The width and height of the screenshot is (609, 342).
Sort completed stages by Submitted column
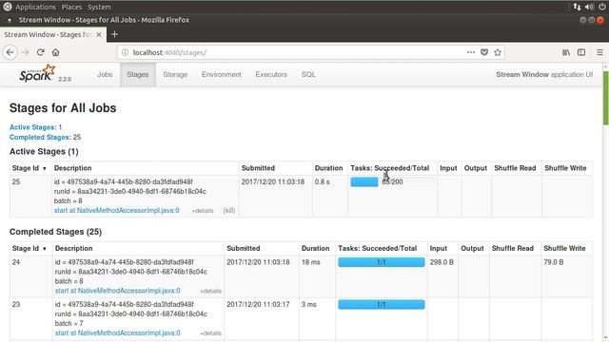coord(244,249)
